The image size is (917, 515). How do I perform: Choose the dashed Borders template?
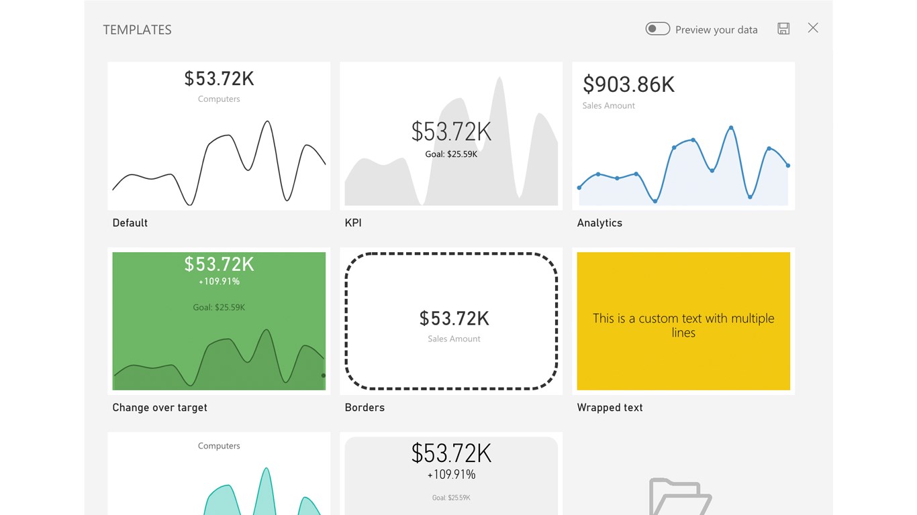click(x=451, y=321)
